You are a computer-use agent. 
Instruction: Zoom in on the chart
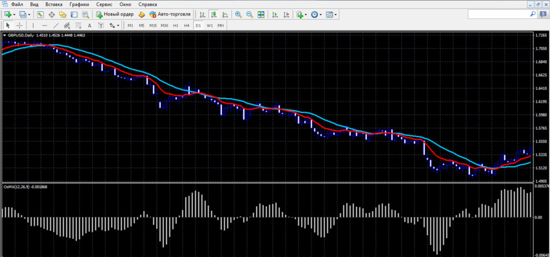tap(238, 14)
